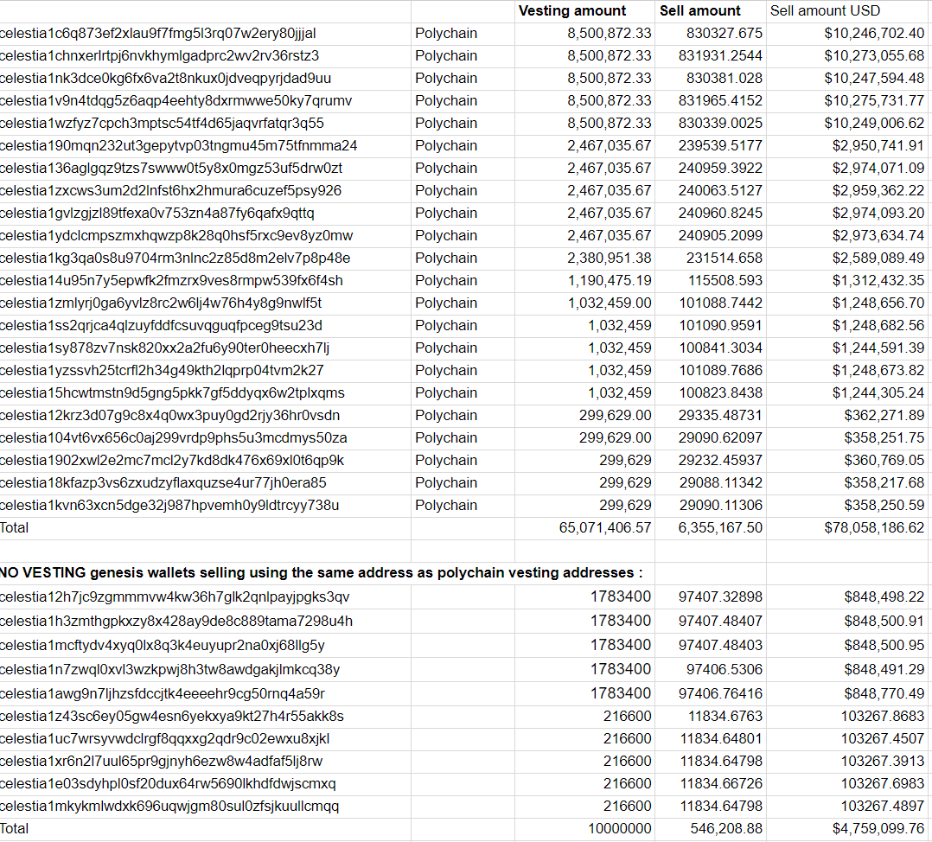Select vesting amount cell 1,032,459.00

click(609, 303)
